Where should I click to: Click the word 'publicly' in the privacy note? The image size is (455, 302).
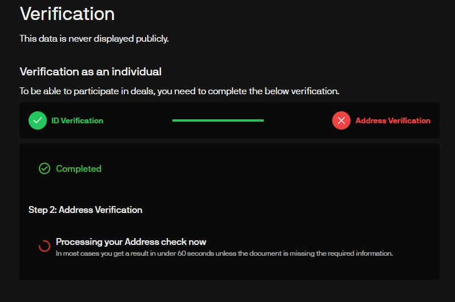point(152,39)
